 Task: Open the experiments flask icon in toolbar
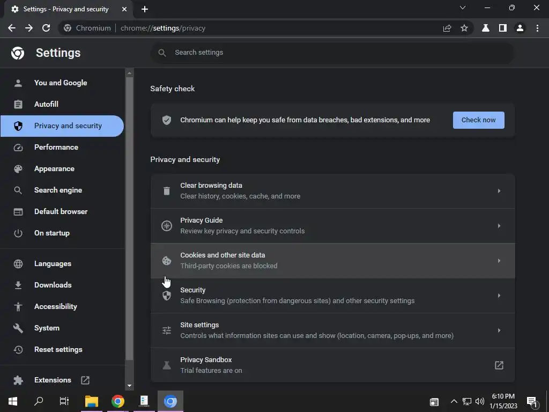[486, 28]
